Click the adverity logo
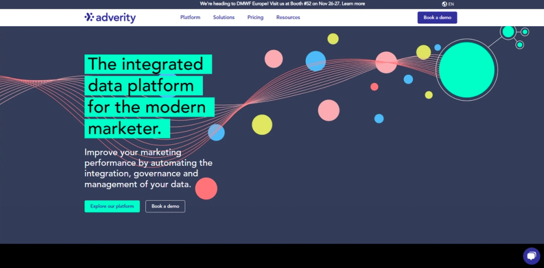 (110, 17)
